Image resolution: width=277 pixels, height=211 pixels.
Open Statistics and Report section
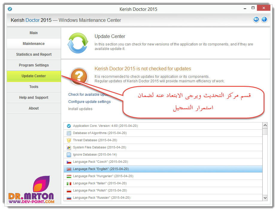34,54
